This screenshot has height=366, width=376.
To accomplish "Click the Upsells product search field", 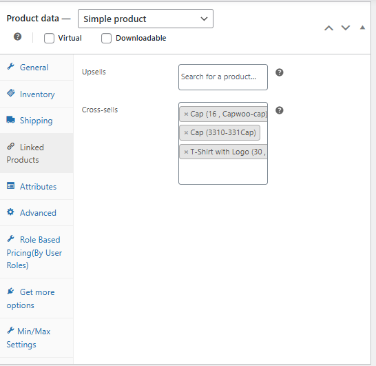I will coord(223,77).
